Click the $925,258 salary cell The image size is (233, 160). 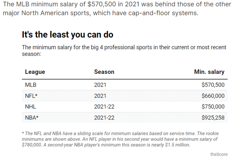[x=213, y=117]
